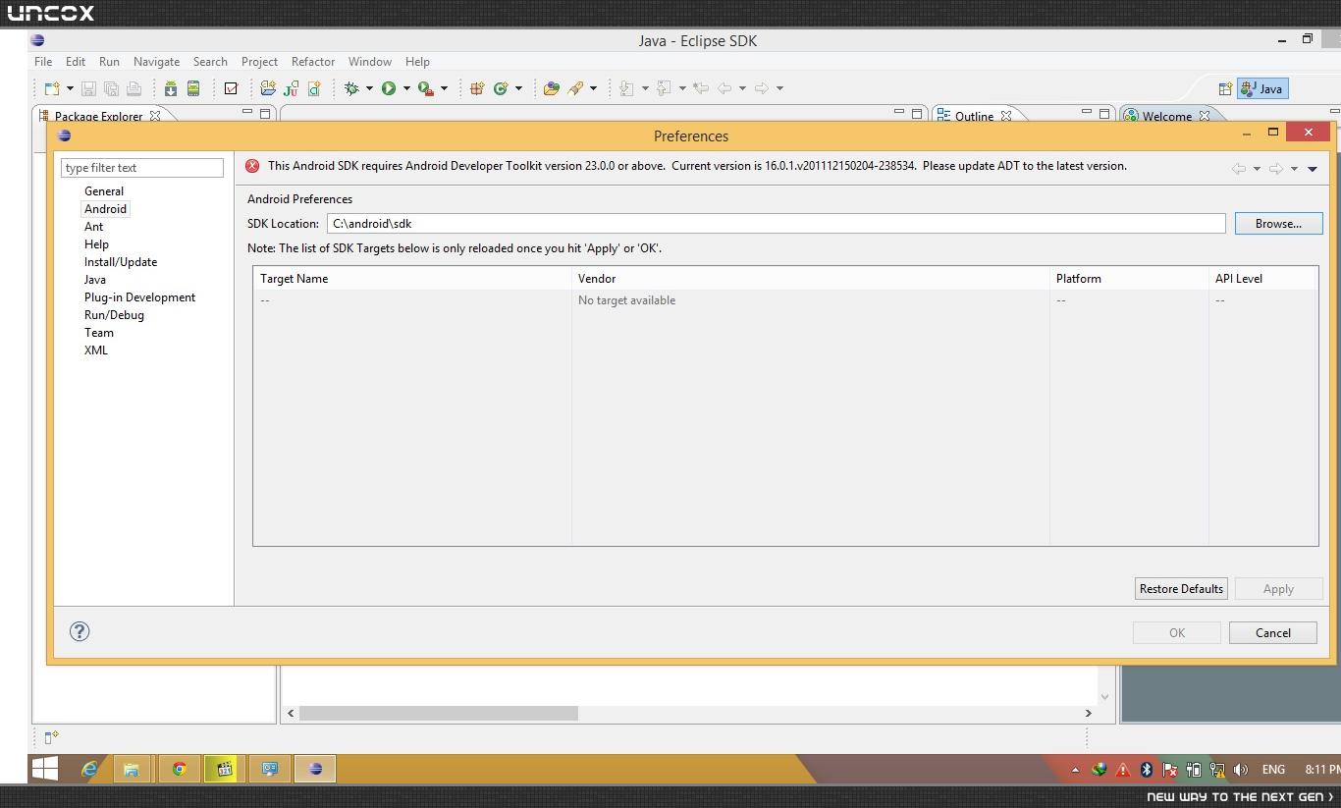
Task: Select Ant in preferences tree
Action: pos(93,227)
